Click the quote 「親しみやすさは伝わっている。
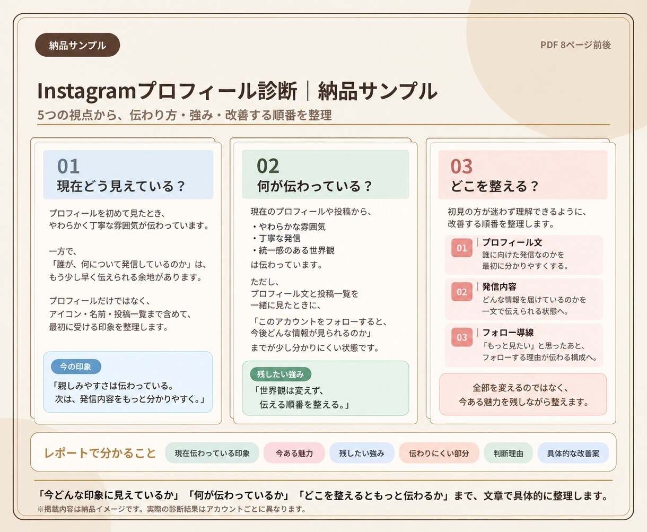This screenshot has width=647, height=532. (113, 386)
